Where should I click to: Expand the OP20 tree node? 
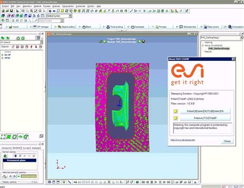pyautogui.click(x=3, y=58)
